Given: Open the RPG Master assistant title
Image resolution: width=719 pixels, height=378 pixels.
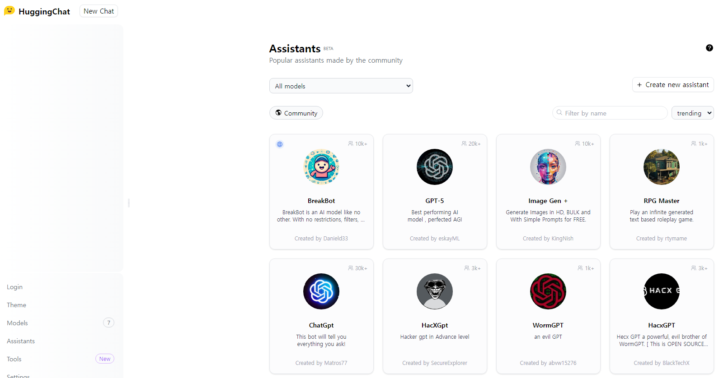Looking at the screenshot, I should tap(662, 201).
